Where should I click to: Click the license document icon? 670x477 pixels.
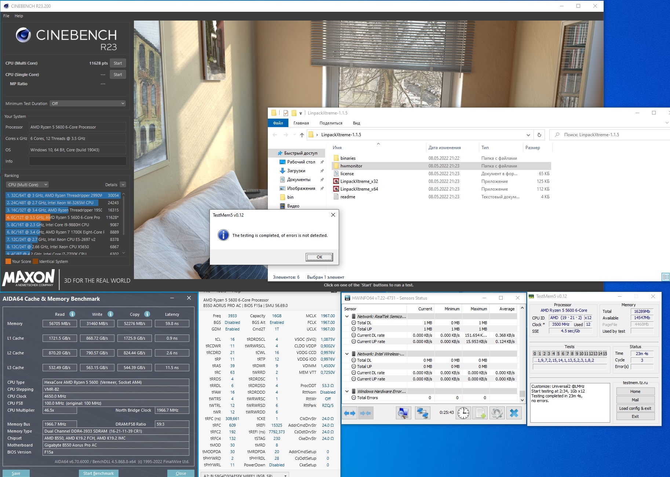tap(336, 174)
